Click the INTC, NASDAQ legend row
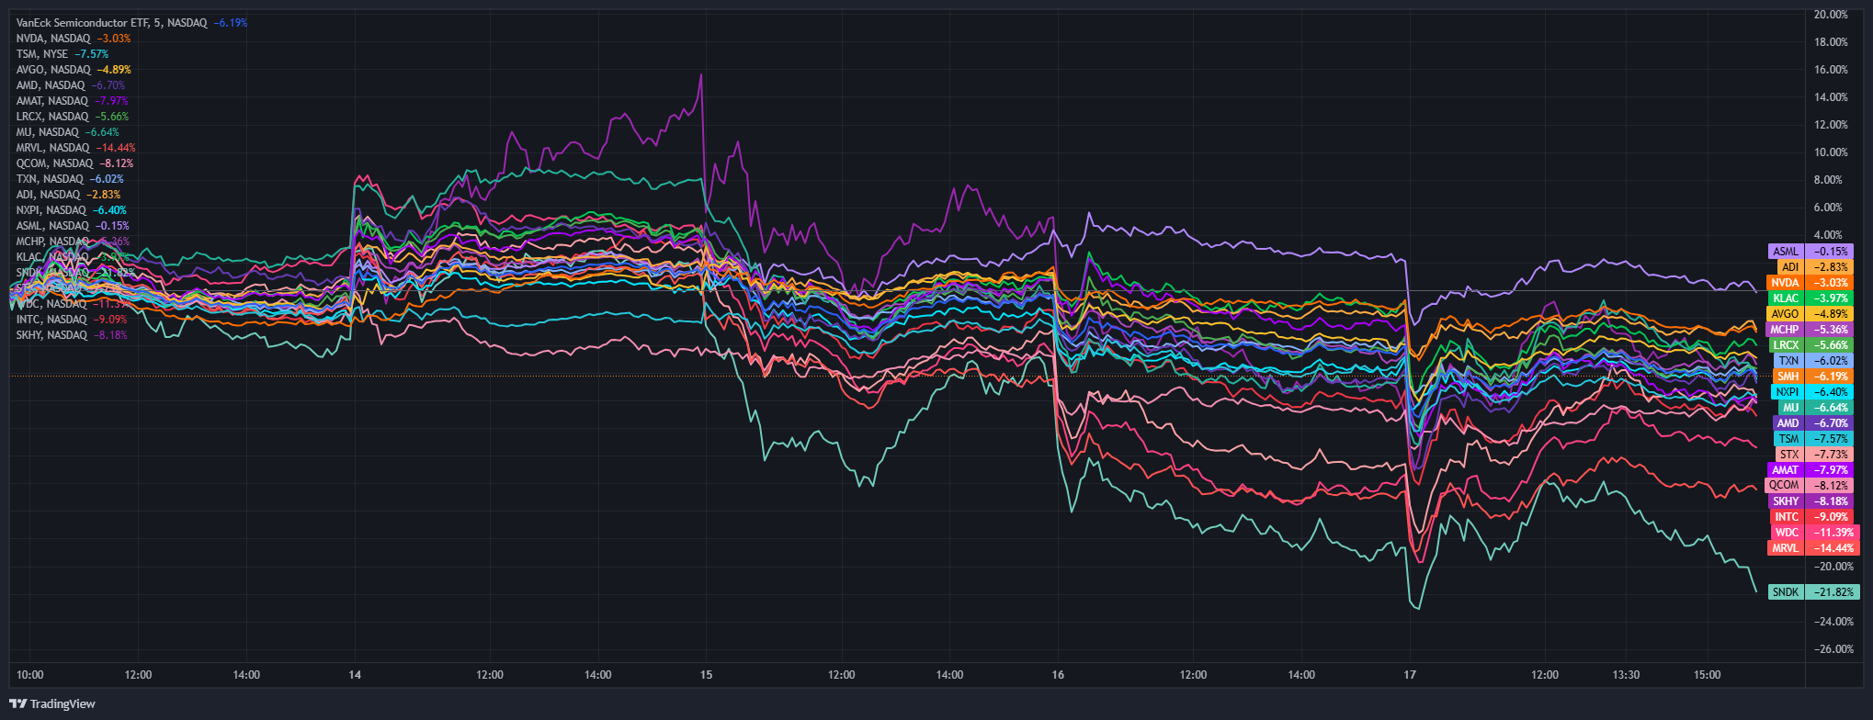Image resolution: width=1873 pixels, height=720 pixels. pyautogui.click(x=71, y=320)
